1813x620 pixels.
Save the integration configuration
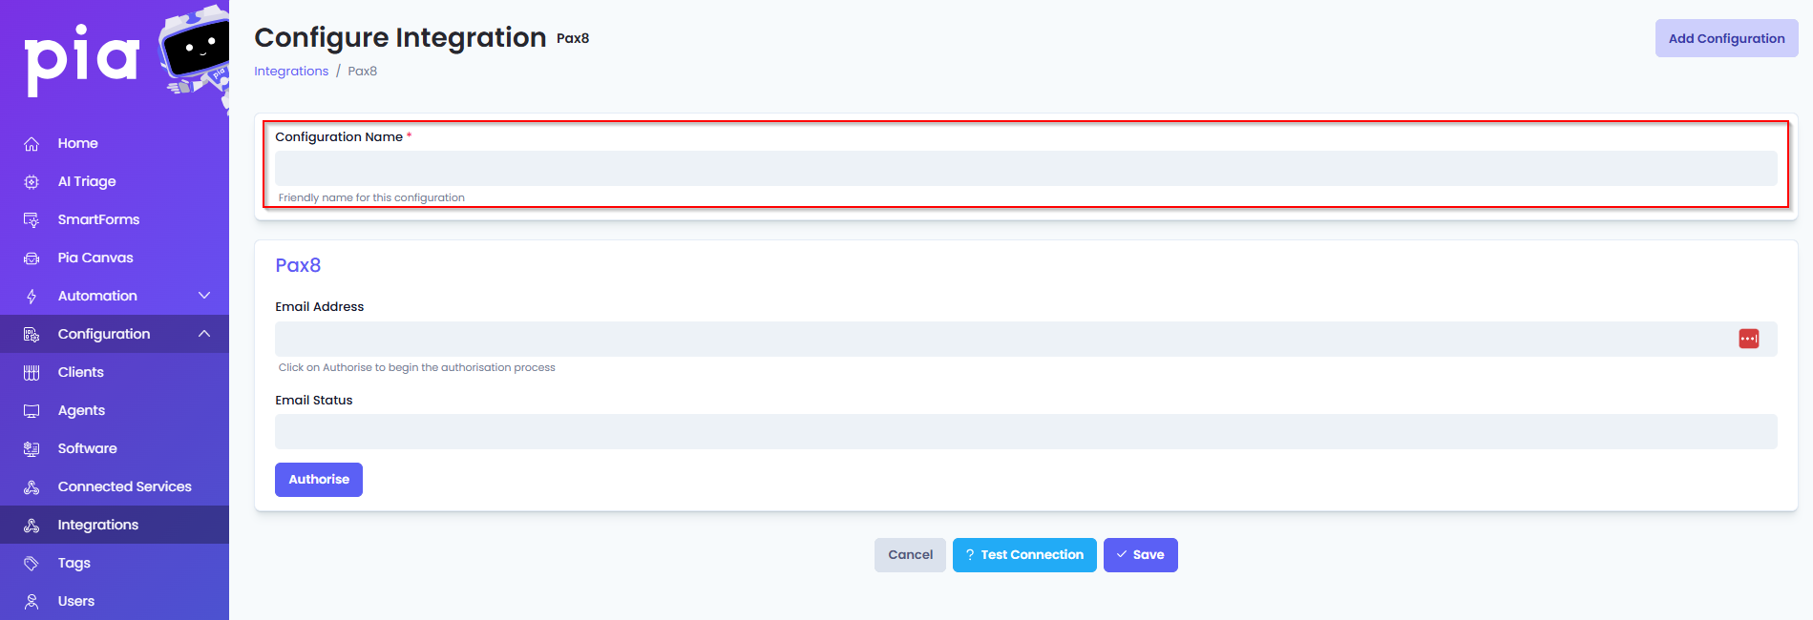[1140, 555]
